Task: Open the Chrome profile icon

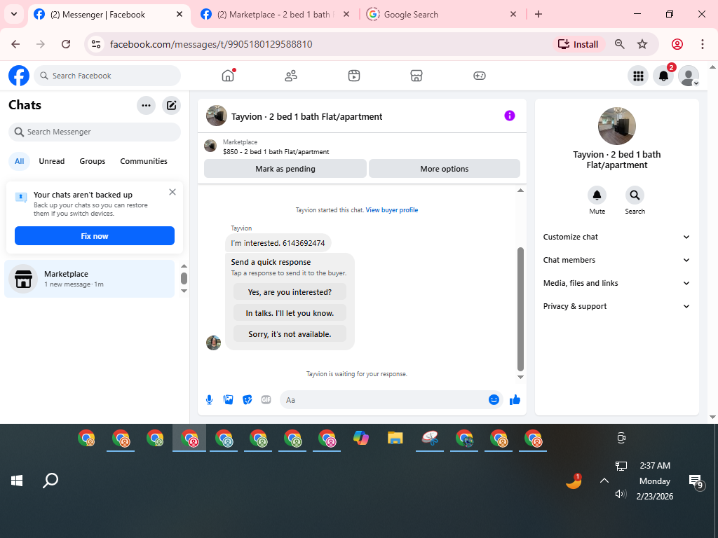Action: (x=677, y=44)
